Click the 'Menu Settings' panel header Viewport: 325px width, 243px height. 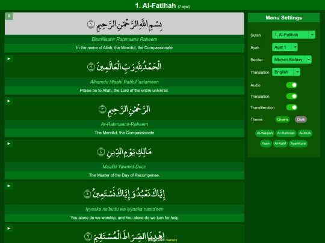[283, 18]
